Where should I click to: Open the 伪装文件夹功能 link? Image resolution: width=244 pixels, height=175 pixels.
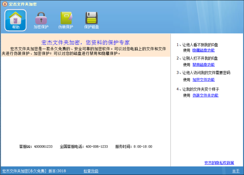(205, 95)
